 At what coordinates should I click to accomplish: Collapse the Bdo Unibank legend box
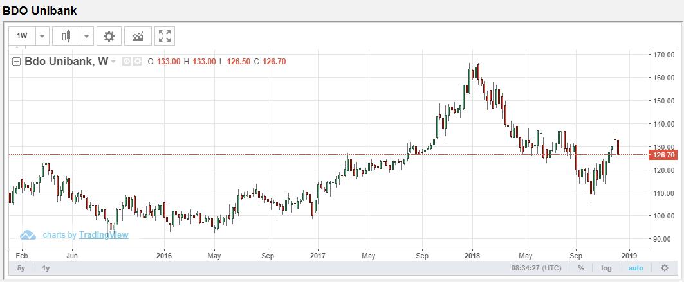click(16, 62)
